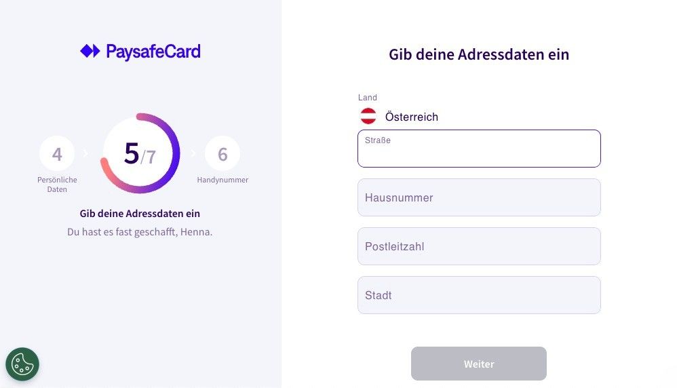Select the Postleitzahl text field
This screenshot has width=677, height=388.
[479, 246]
